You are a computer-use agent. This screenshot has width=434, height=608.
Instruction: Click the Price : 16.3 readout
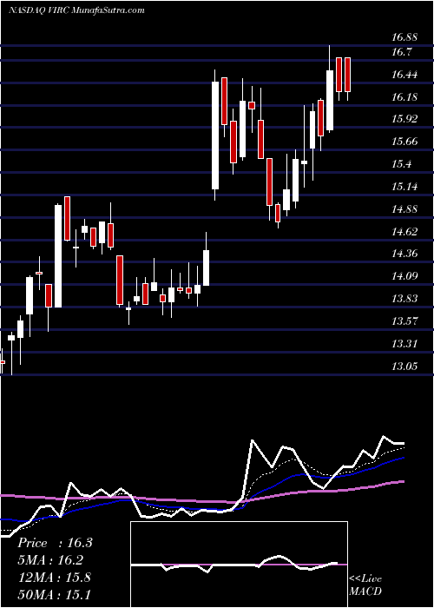coord(55,543)
